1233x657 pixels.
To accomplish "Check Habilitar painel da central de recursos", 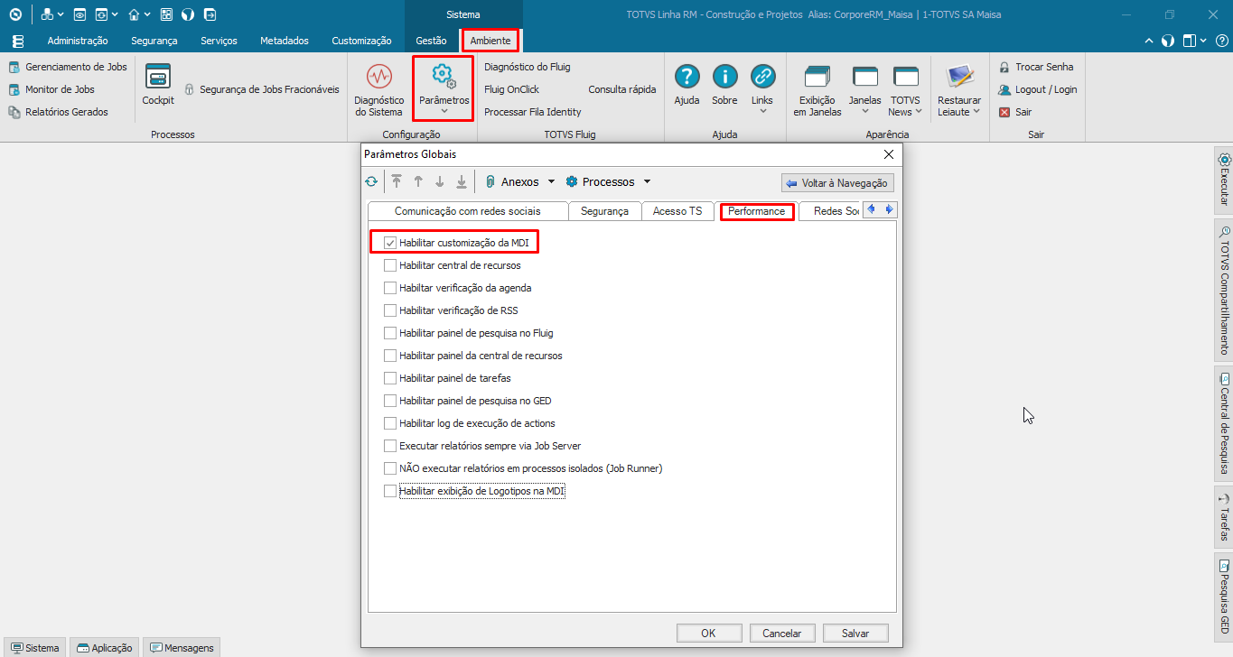I will pos(390,356).
